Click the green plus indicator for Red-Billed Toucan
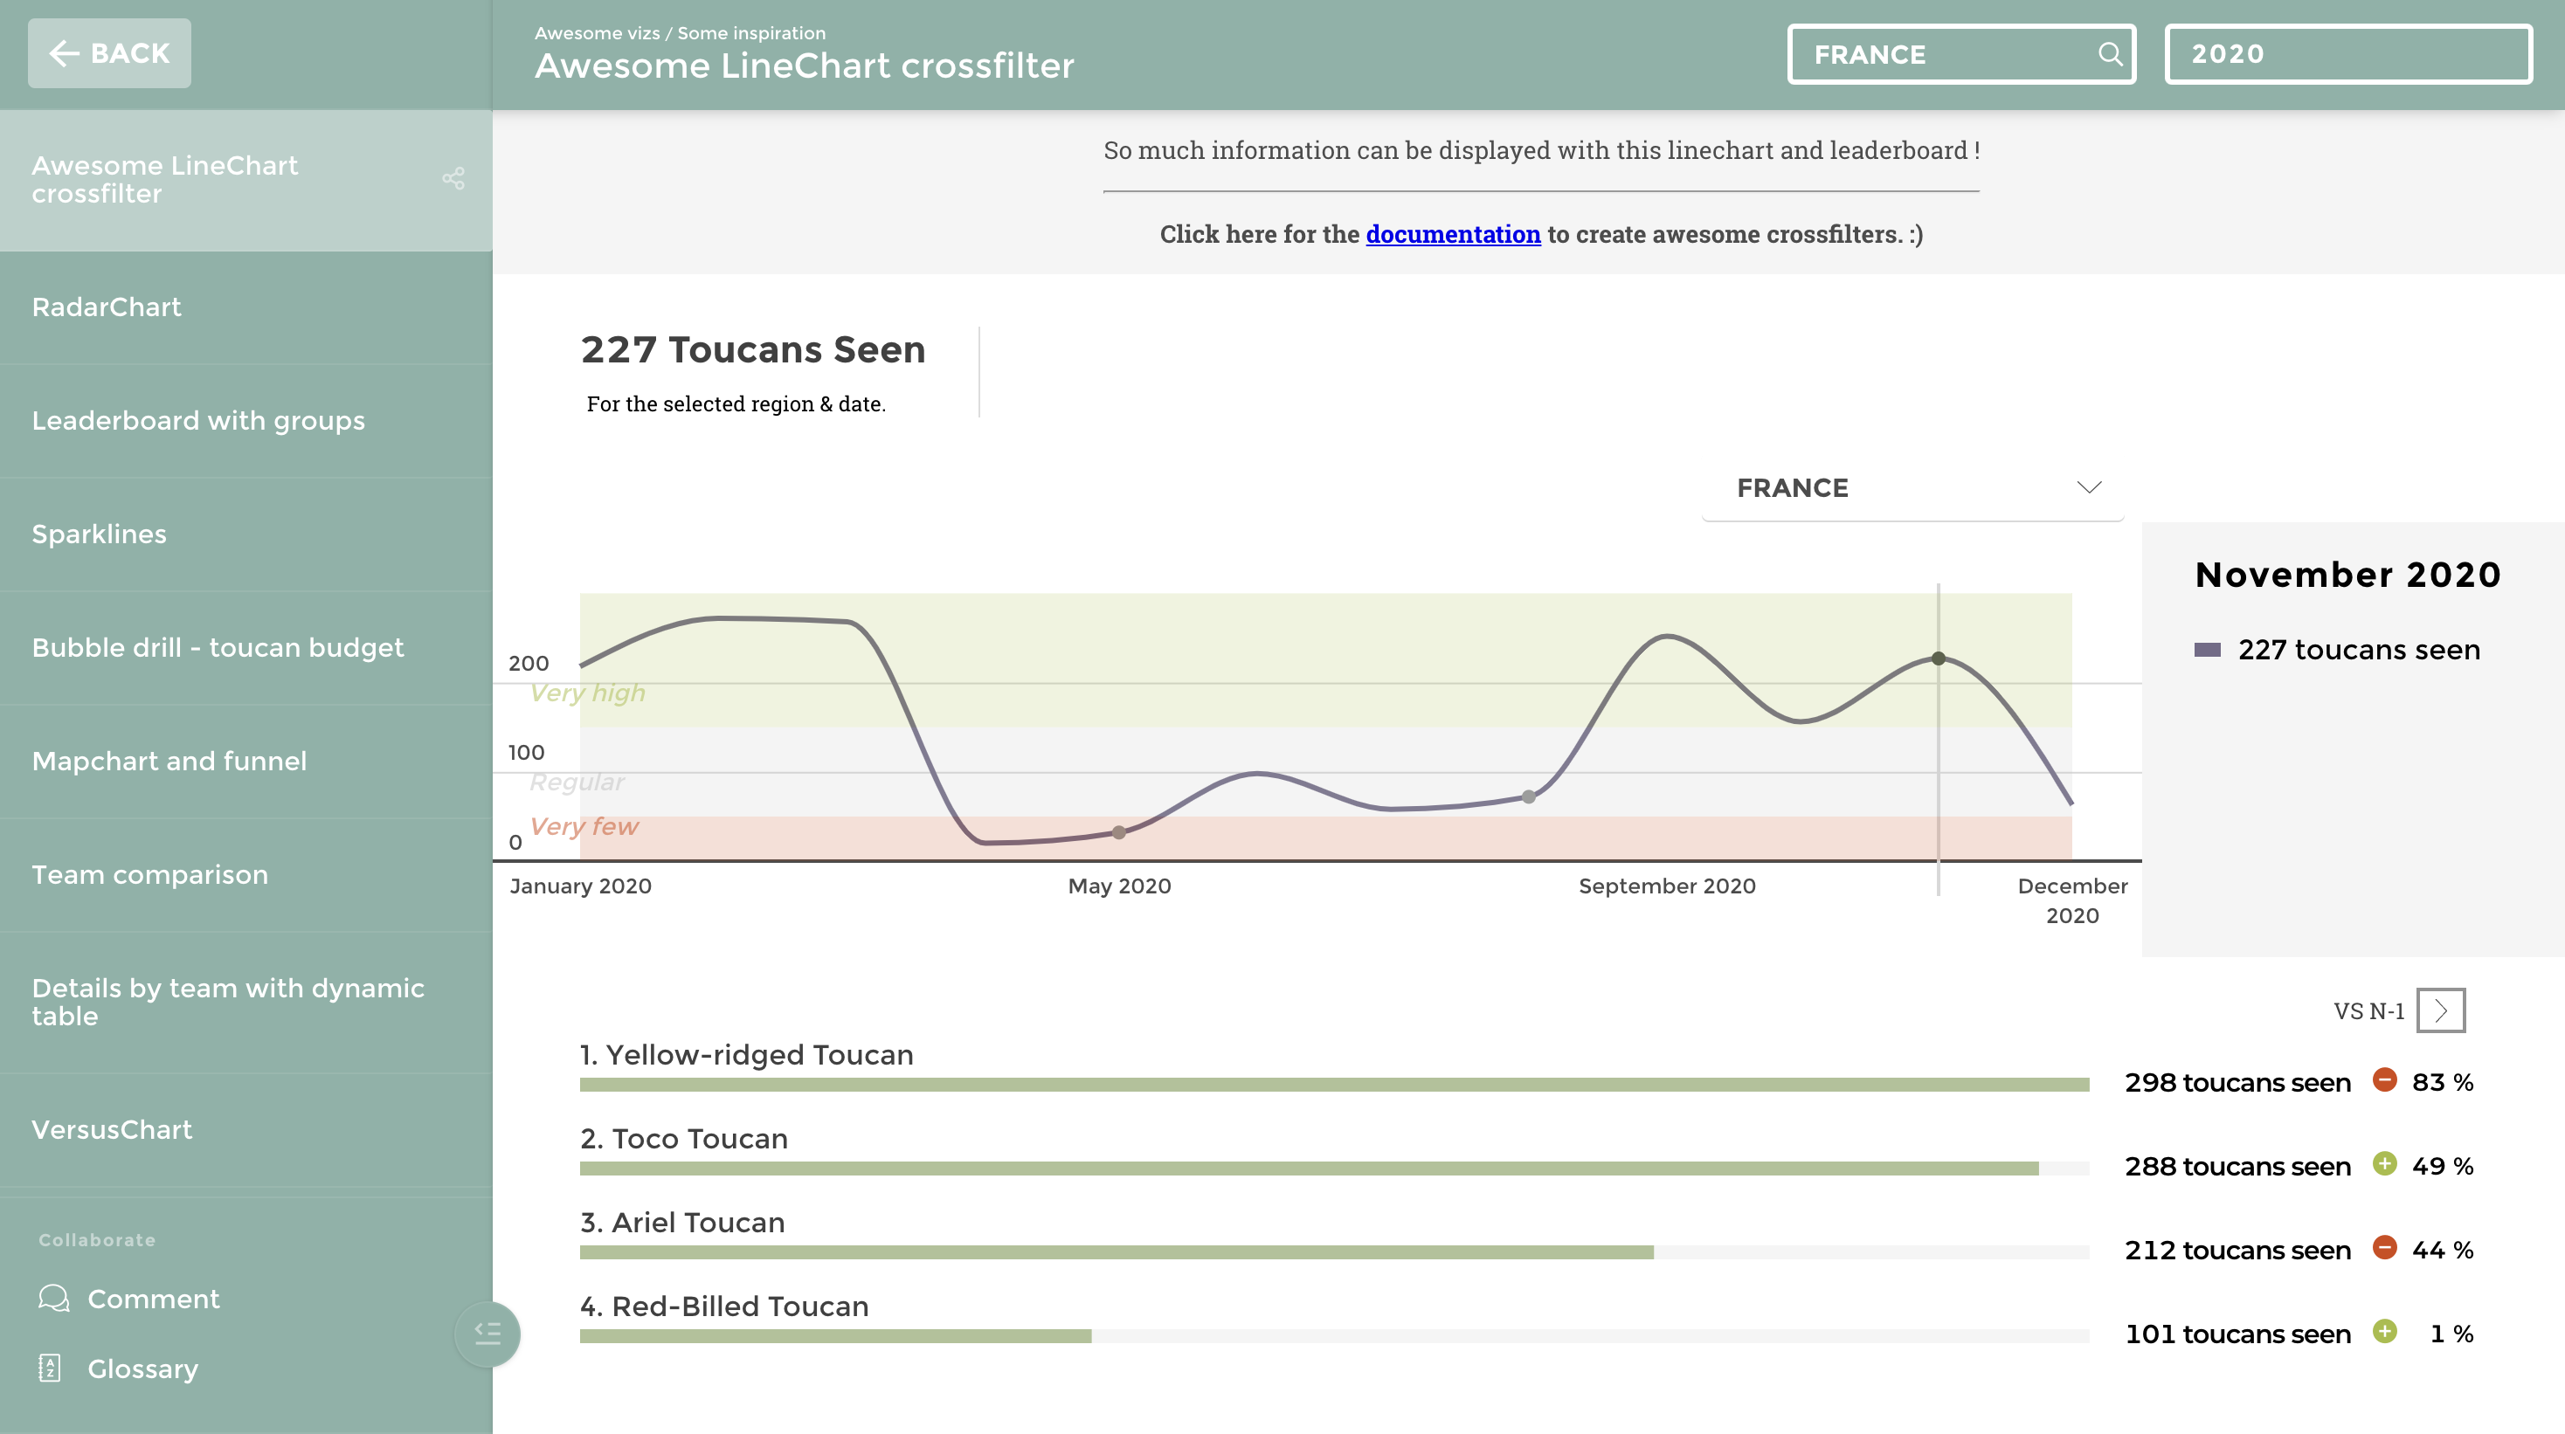The image size is (2565, 1434). click(x=2385, y=1332)
